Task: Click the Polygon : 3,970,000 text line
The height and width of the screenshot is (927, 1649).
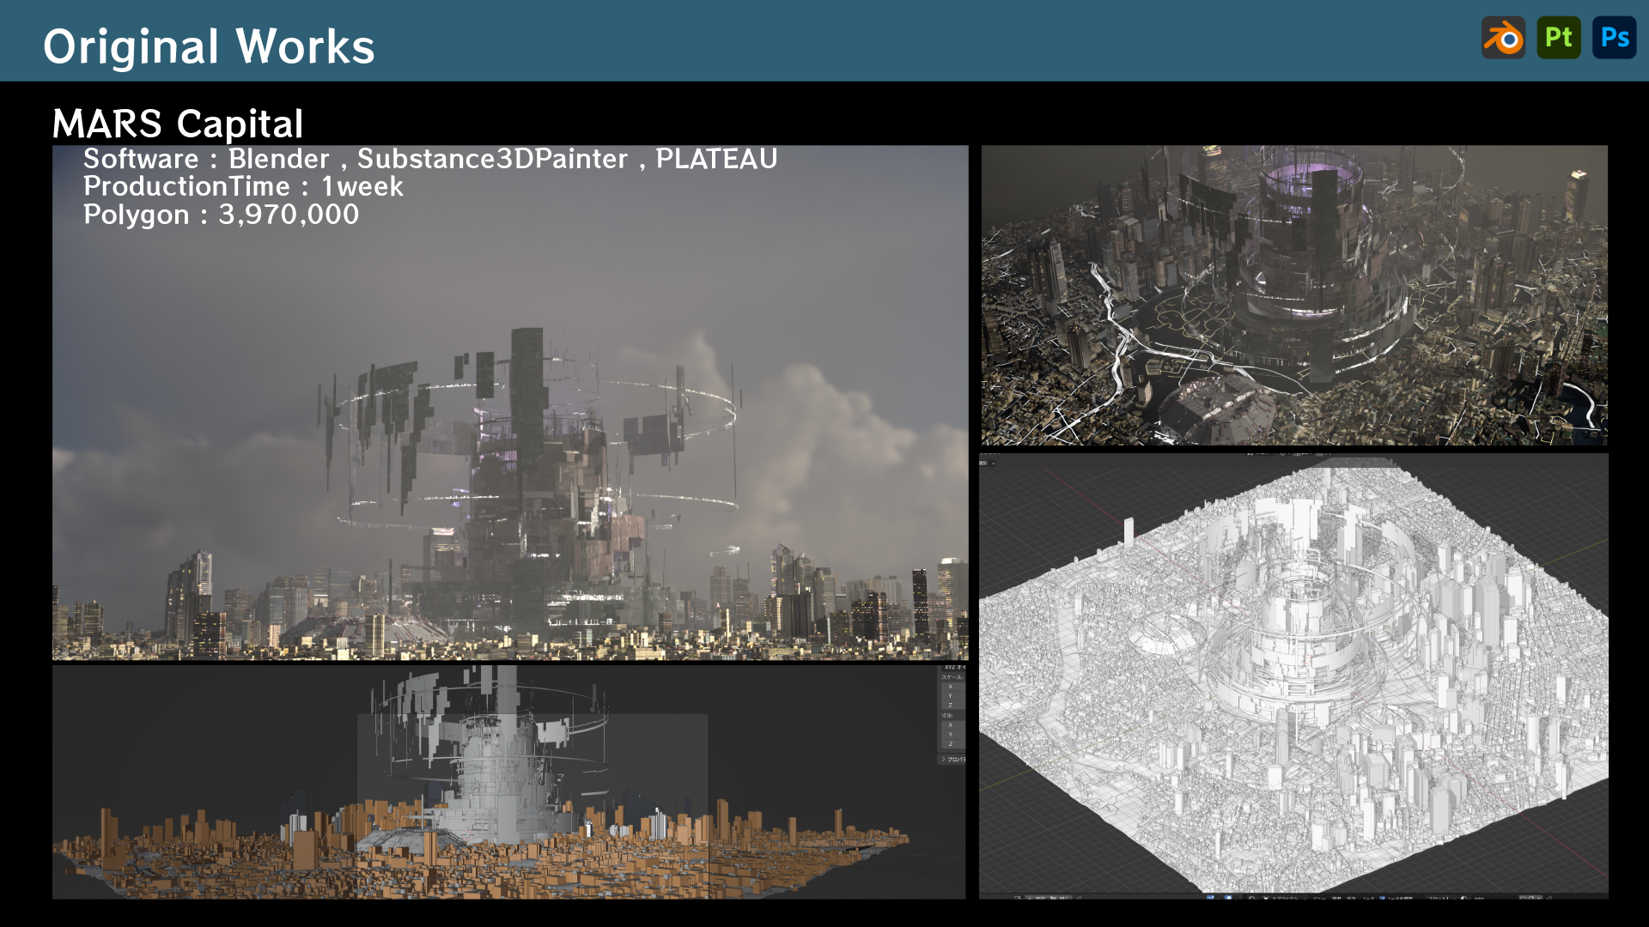Action: tap(221, 215)
